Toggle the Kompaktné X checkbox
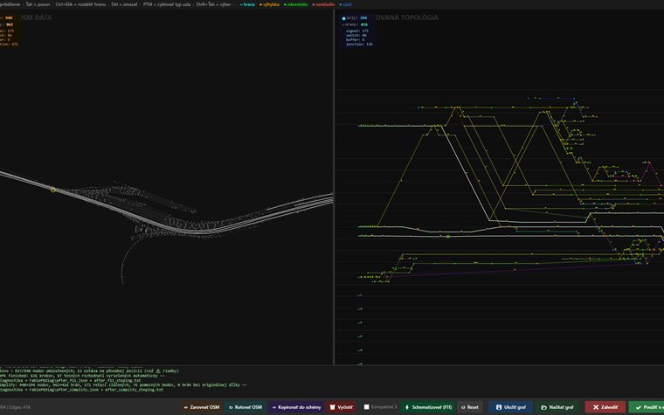Viewport: 664px width, 415px height. 367,407
